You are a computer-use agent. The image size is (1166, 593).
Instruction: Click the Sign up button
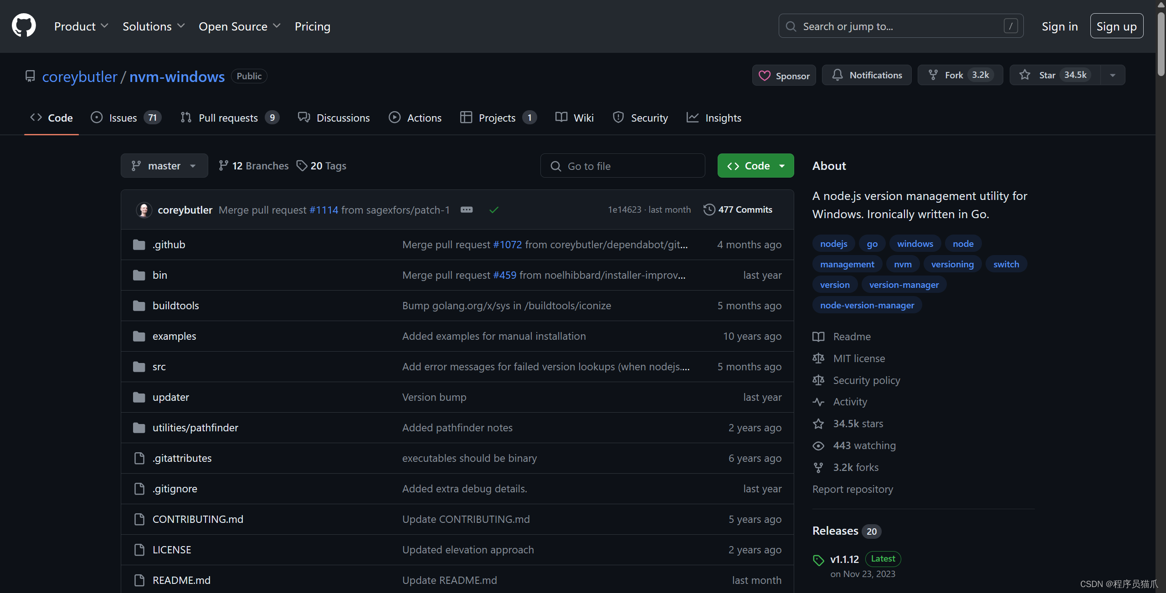pos(1116,26)
